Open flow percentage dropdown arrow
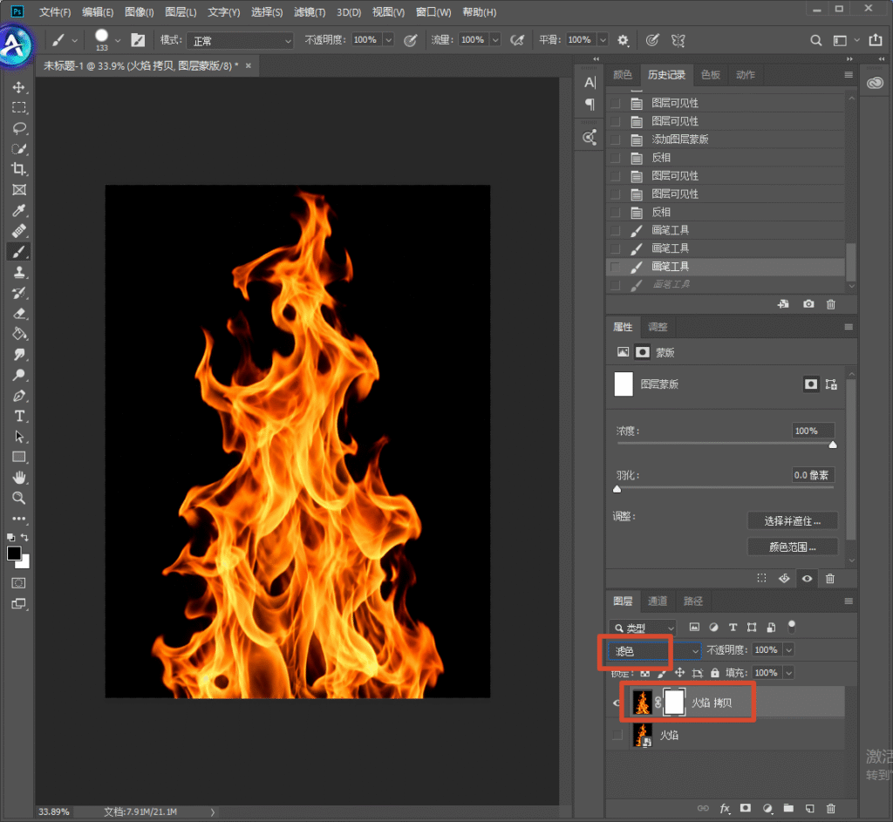This screenshot has width=893, height=822. (495, 40)
